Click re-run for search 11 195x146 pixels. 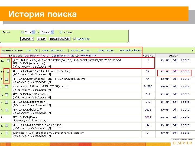[x=165, y=60]
